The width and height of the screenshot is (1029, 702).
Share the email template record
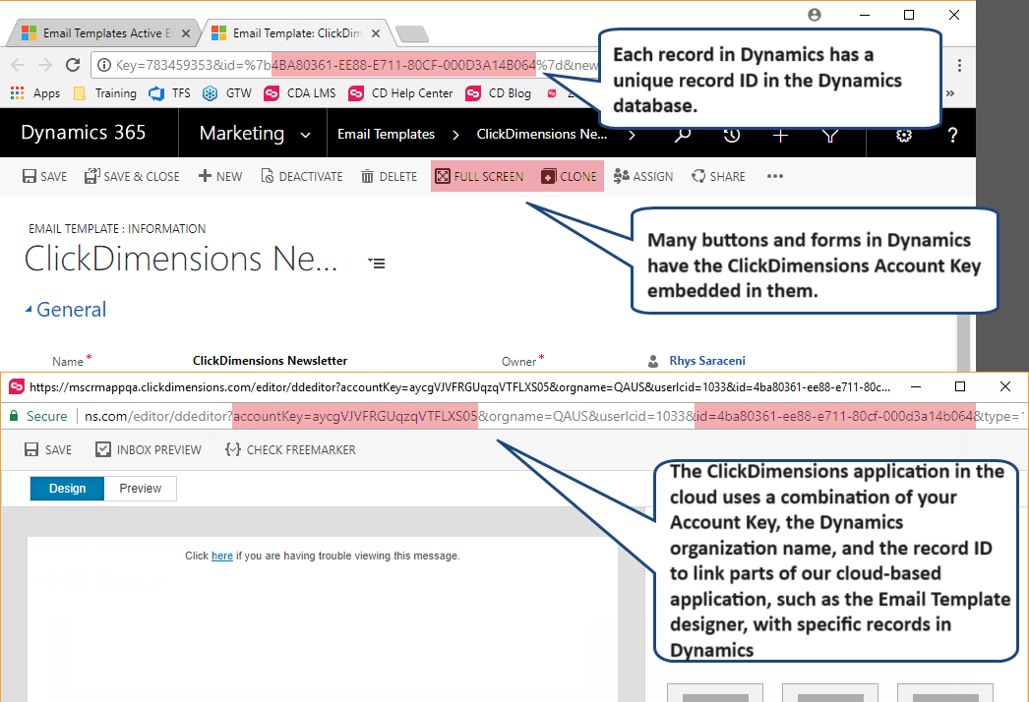coord(718,177)
